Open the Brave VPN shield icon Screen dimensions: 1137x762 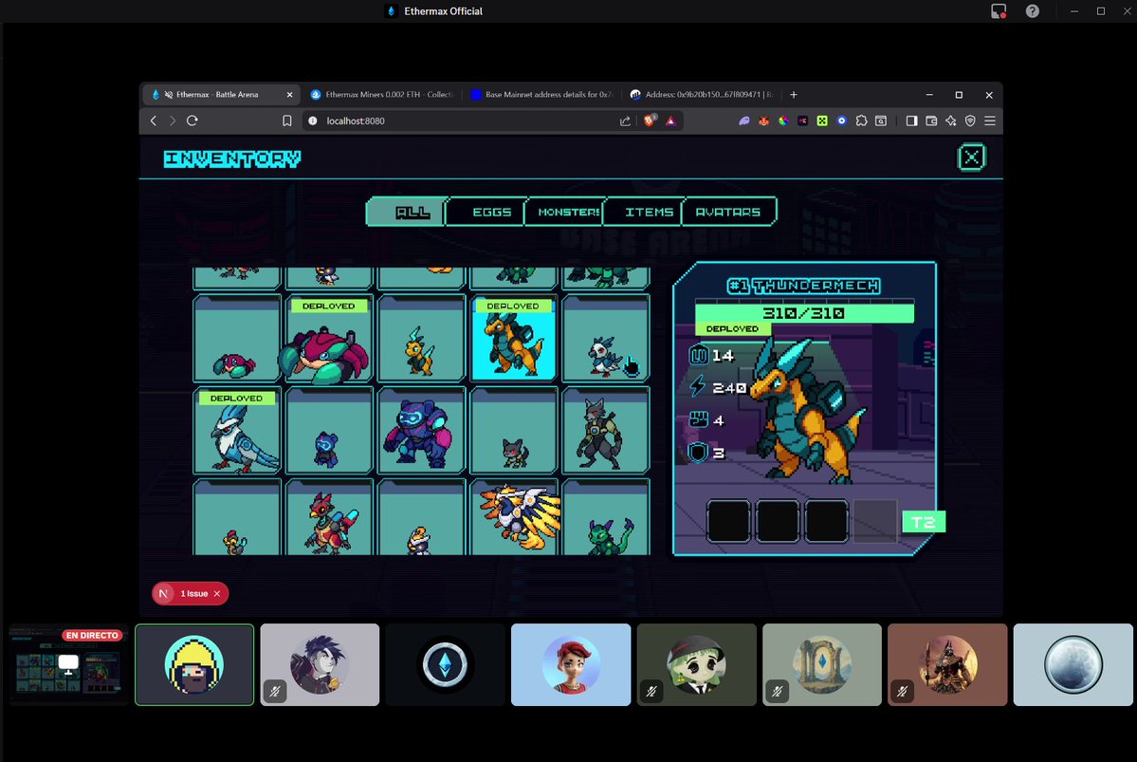[x=970, y=121]
